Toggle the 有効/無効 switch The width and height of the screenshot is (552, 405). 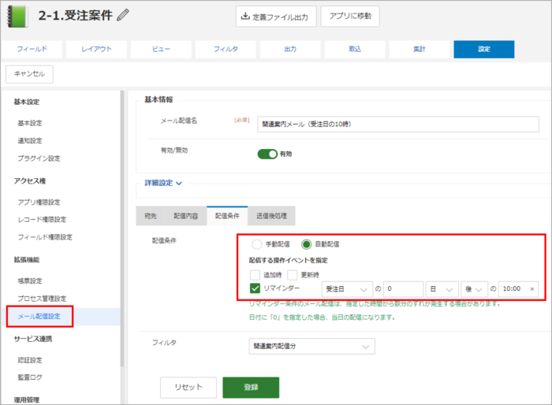[x=267, y=154]
